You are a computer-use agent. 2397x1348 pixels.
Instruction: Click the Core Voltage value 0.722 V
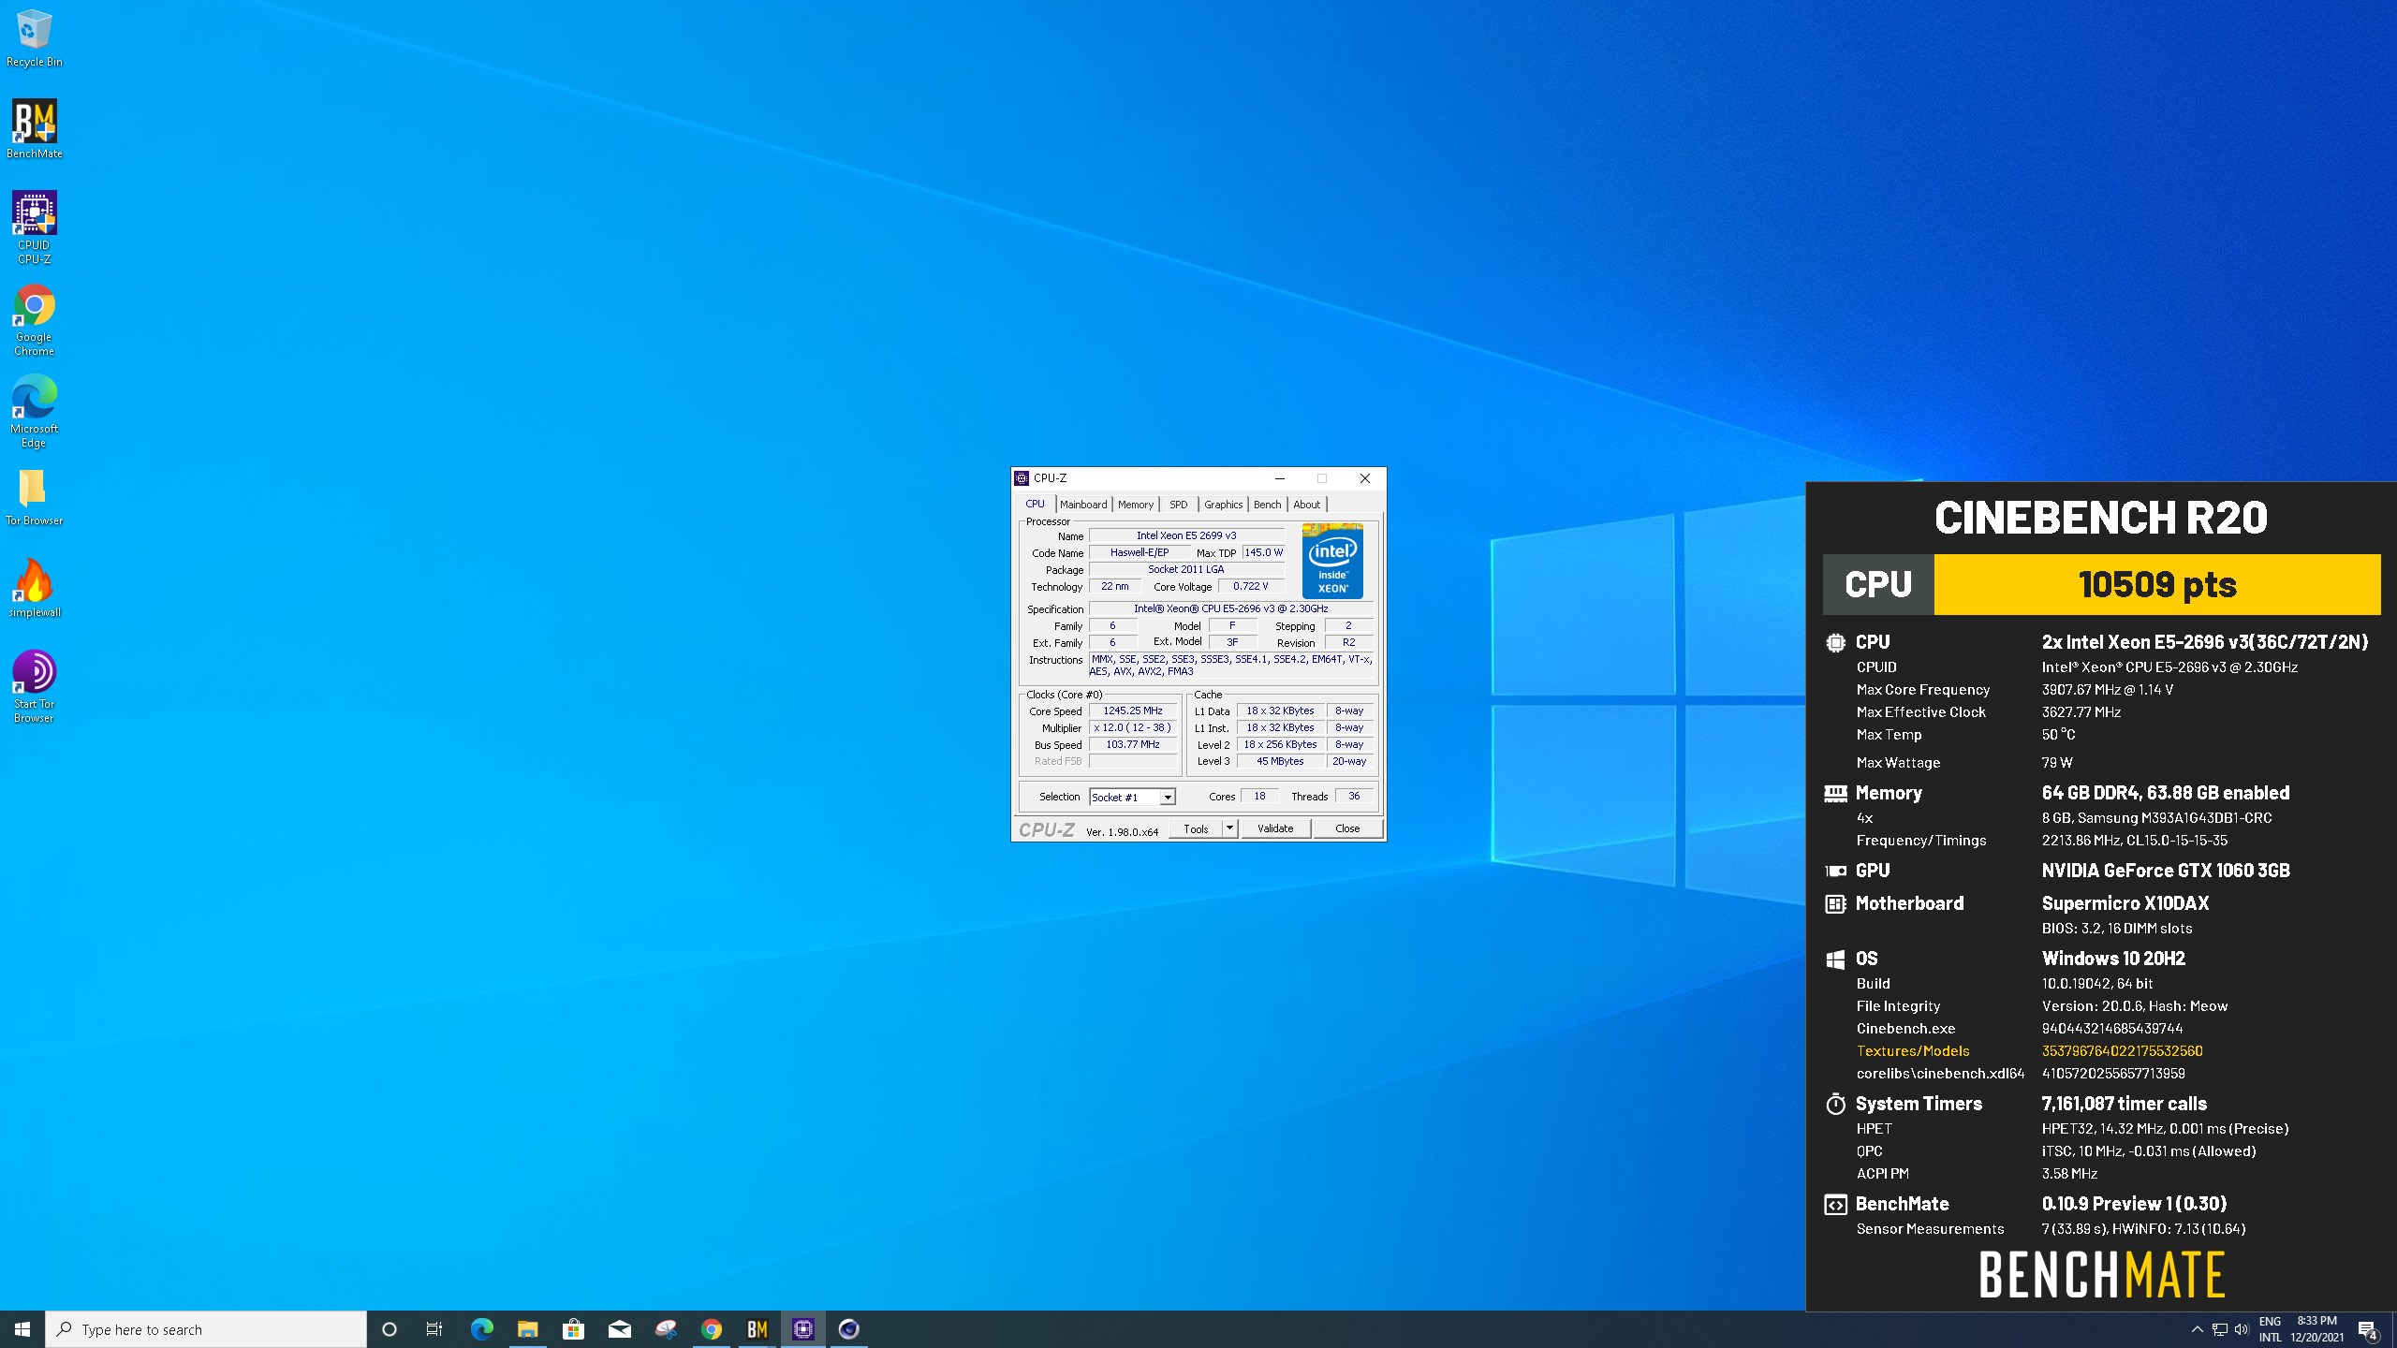[x=1250, y=586]
